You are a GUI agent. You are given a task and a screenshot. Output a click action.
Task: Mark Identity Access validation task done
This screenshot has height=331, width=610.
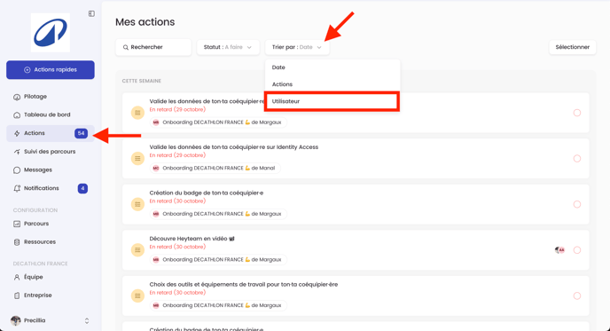(577, 159)
